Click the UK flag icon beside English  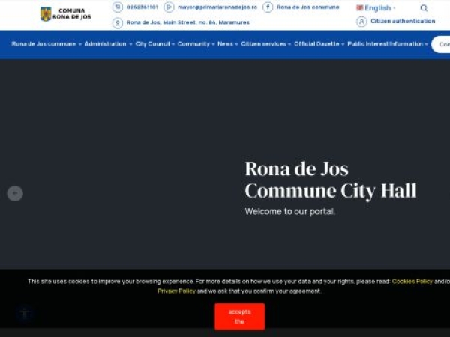(x=359, y=8)
